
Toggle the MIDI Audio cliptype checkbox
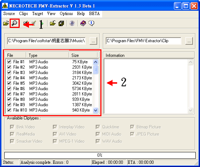click(x=98, y=134)
